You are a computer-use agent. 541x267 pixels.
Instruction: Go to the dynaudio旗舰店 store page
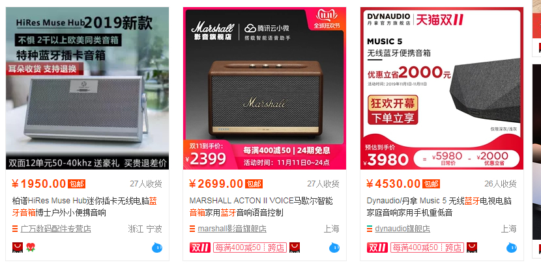coord(403,229)
